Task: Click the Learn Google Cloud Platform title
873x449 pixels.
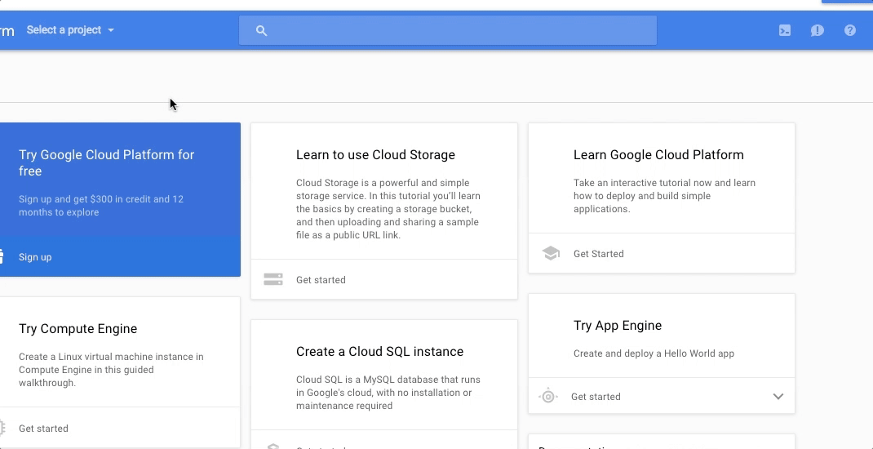Action: [658, 155]
